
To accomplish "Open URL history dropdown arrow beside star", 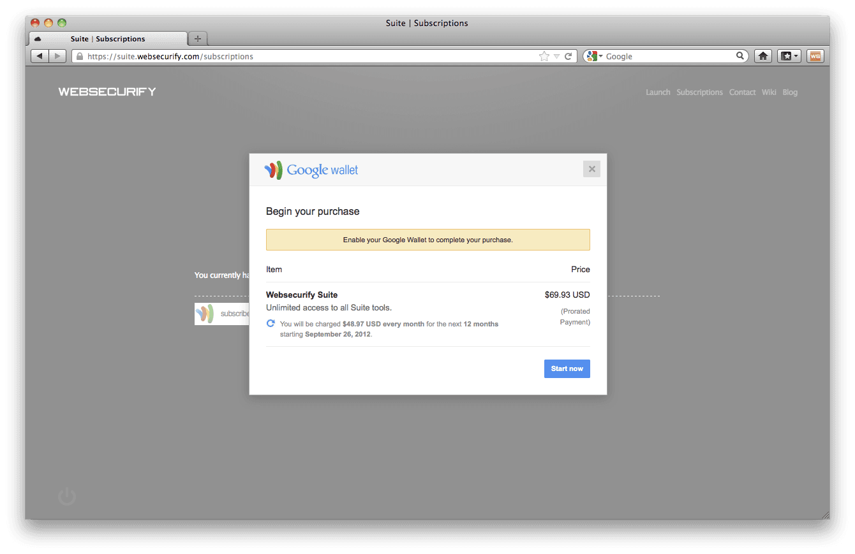I will pos(556,56).
